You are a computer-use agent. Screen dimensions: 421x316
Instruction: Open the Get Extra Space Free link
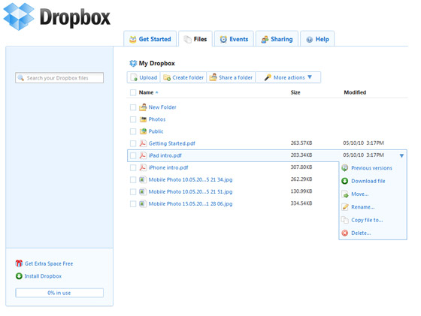point(49,263)
